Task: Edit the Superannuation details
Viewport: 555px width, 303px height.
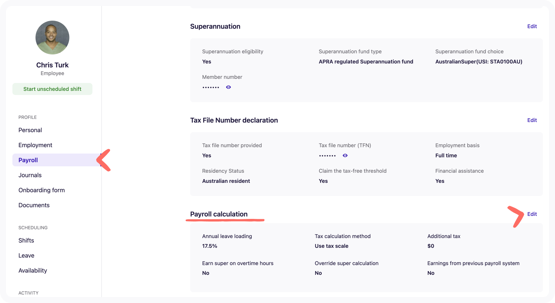Action: coord(532,26)
